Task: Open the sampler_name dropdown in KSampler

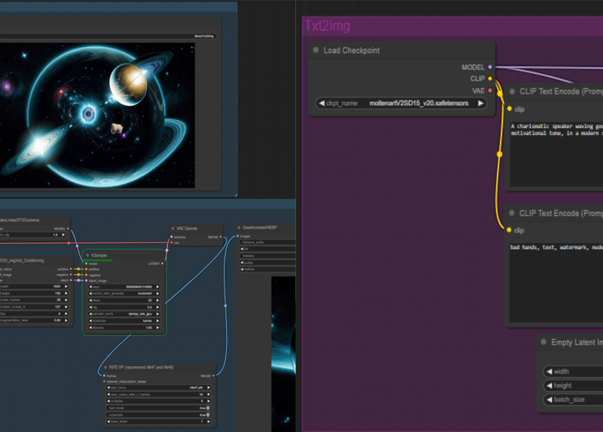Action: pyautogui.click(x=124, y=314)
